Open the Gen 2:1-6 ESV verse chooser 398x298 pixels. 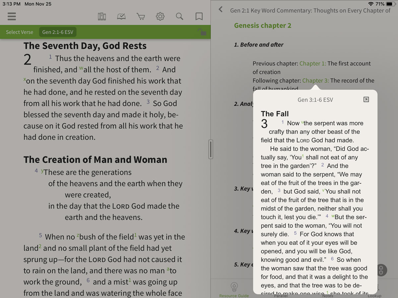pyautogui.click(x=58, y=32)
